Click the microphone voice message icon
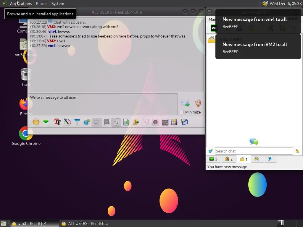 coord(198,103)
